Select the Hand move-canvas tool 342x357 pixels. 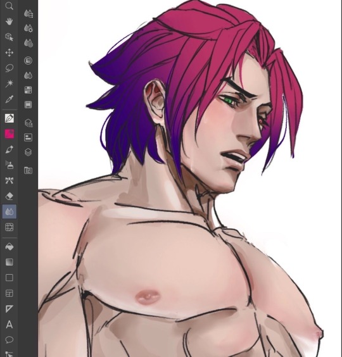(9, 22)
